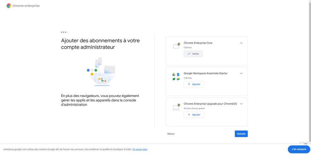Click the Google Meet camera icon

pyautogui.click(x=178, y=79)
